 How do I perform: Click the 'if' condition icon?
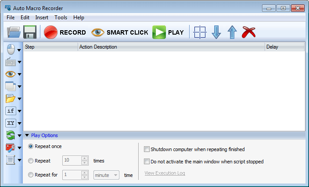pyautogui.click(x=11, y=111)
